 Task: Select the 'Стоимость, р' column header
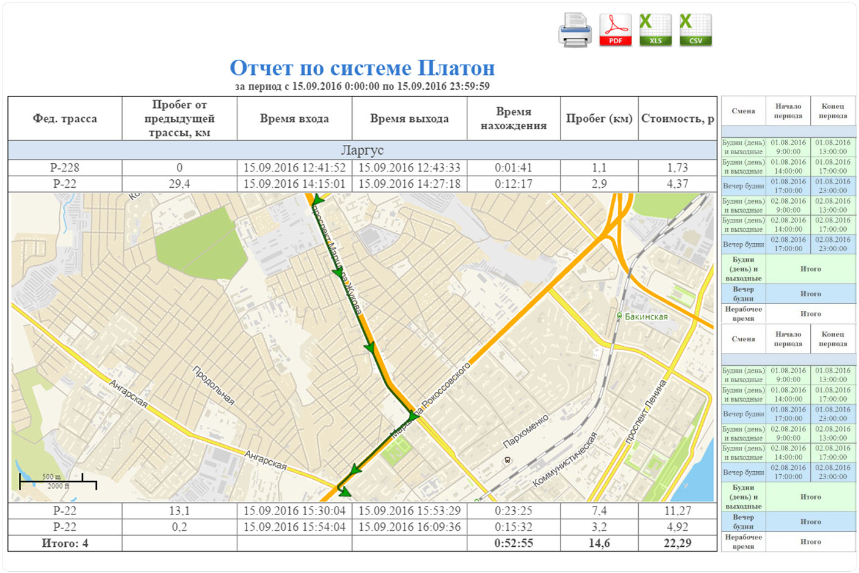[x=677, y=118]
